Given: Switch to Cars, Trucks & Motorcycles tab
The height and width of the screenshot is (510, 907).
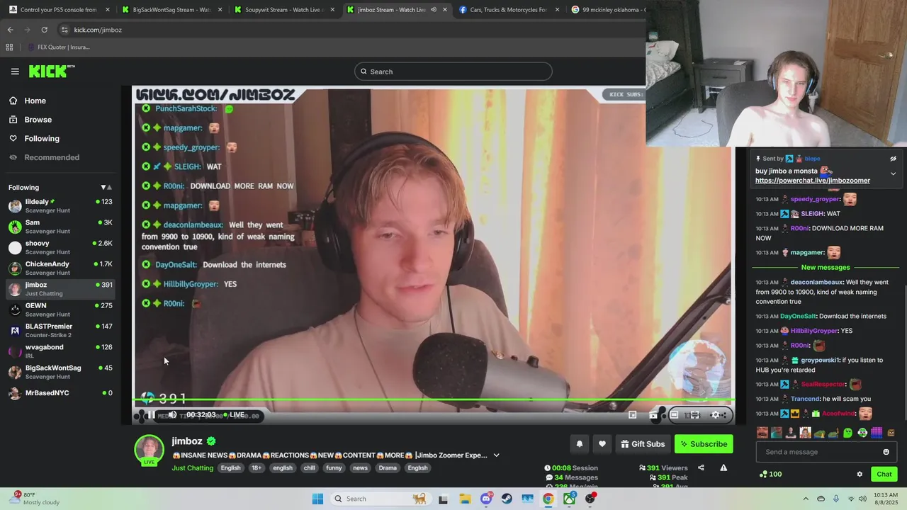Looking at the screenshot, I should click(509, 10).
